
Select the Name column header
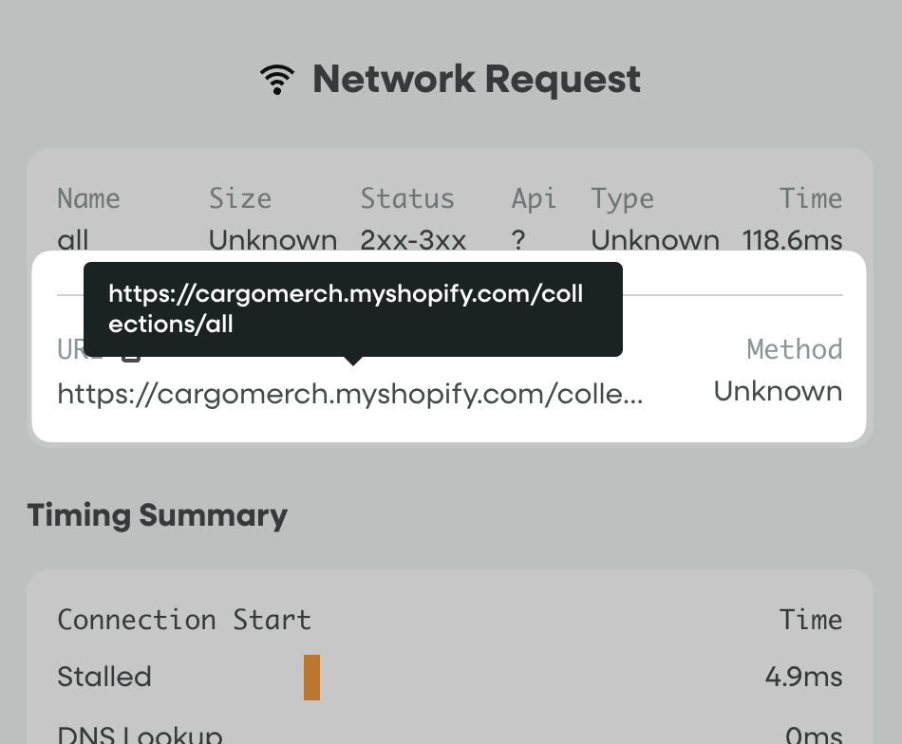(x=88, y=198)
